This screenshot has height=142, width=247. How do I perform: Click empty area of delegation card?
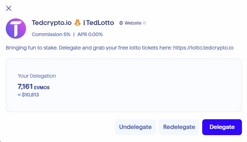tap(149, 85)
